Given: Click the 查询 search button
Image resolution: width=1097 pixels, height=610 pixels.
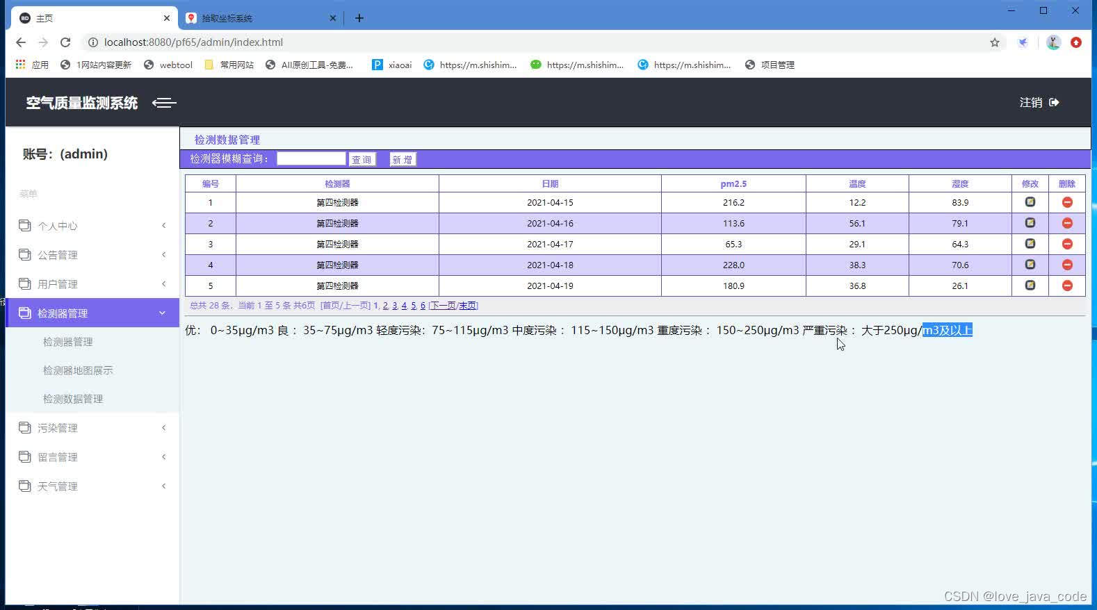Looking at the screenshot, I should (x=361, y=159).
